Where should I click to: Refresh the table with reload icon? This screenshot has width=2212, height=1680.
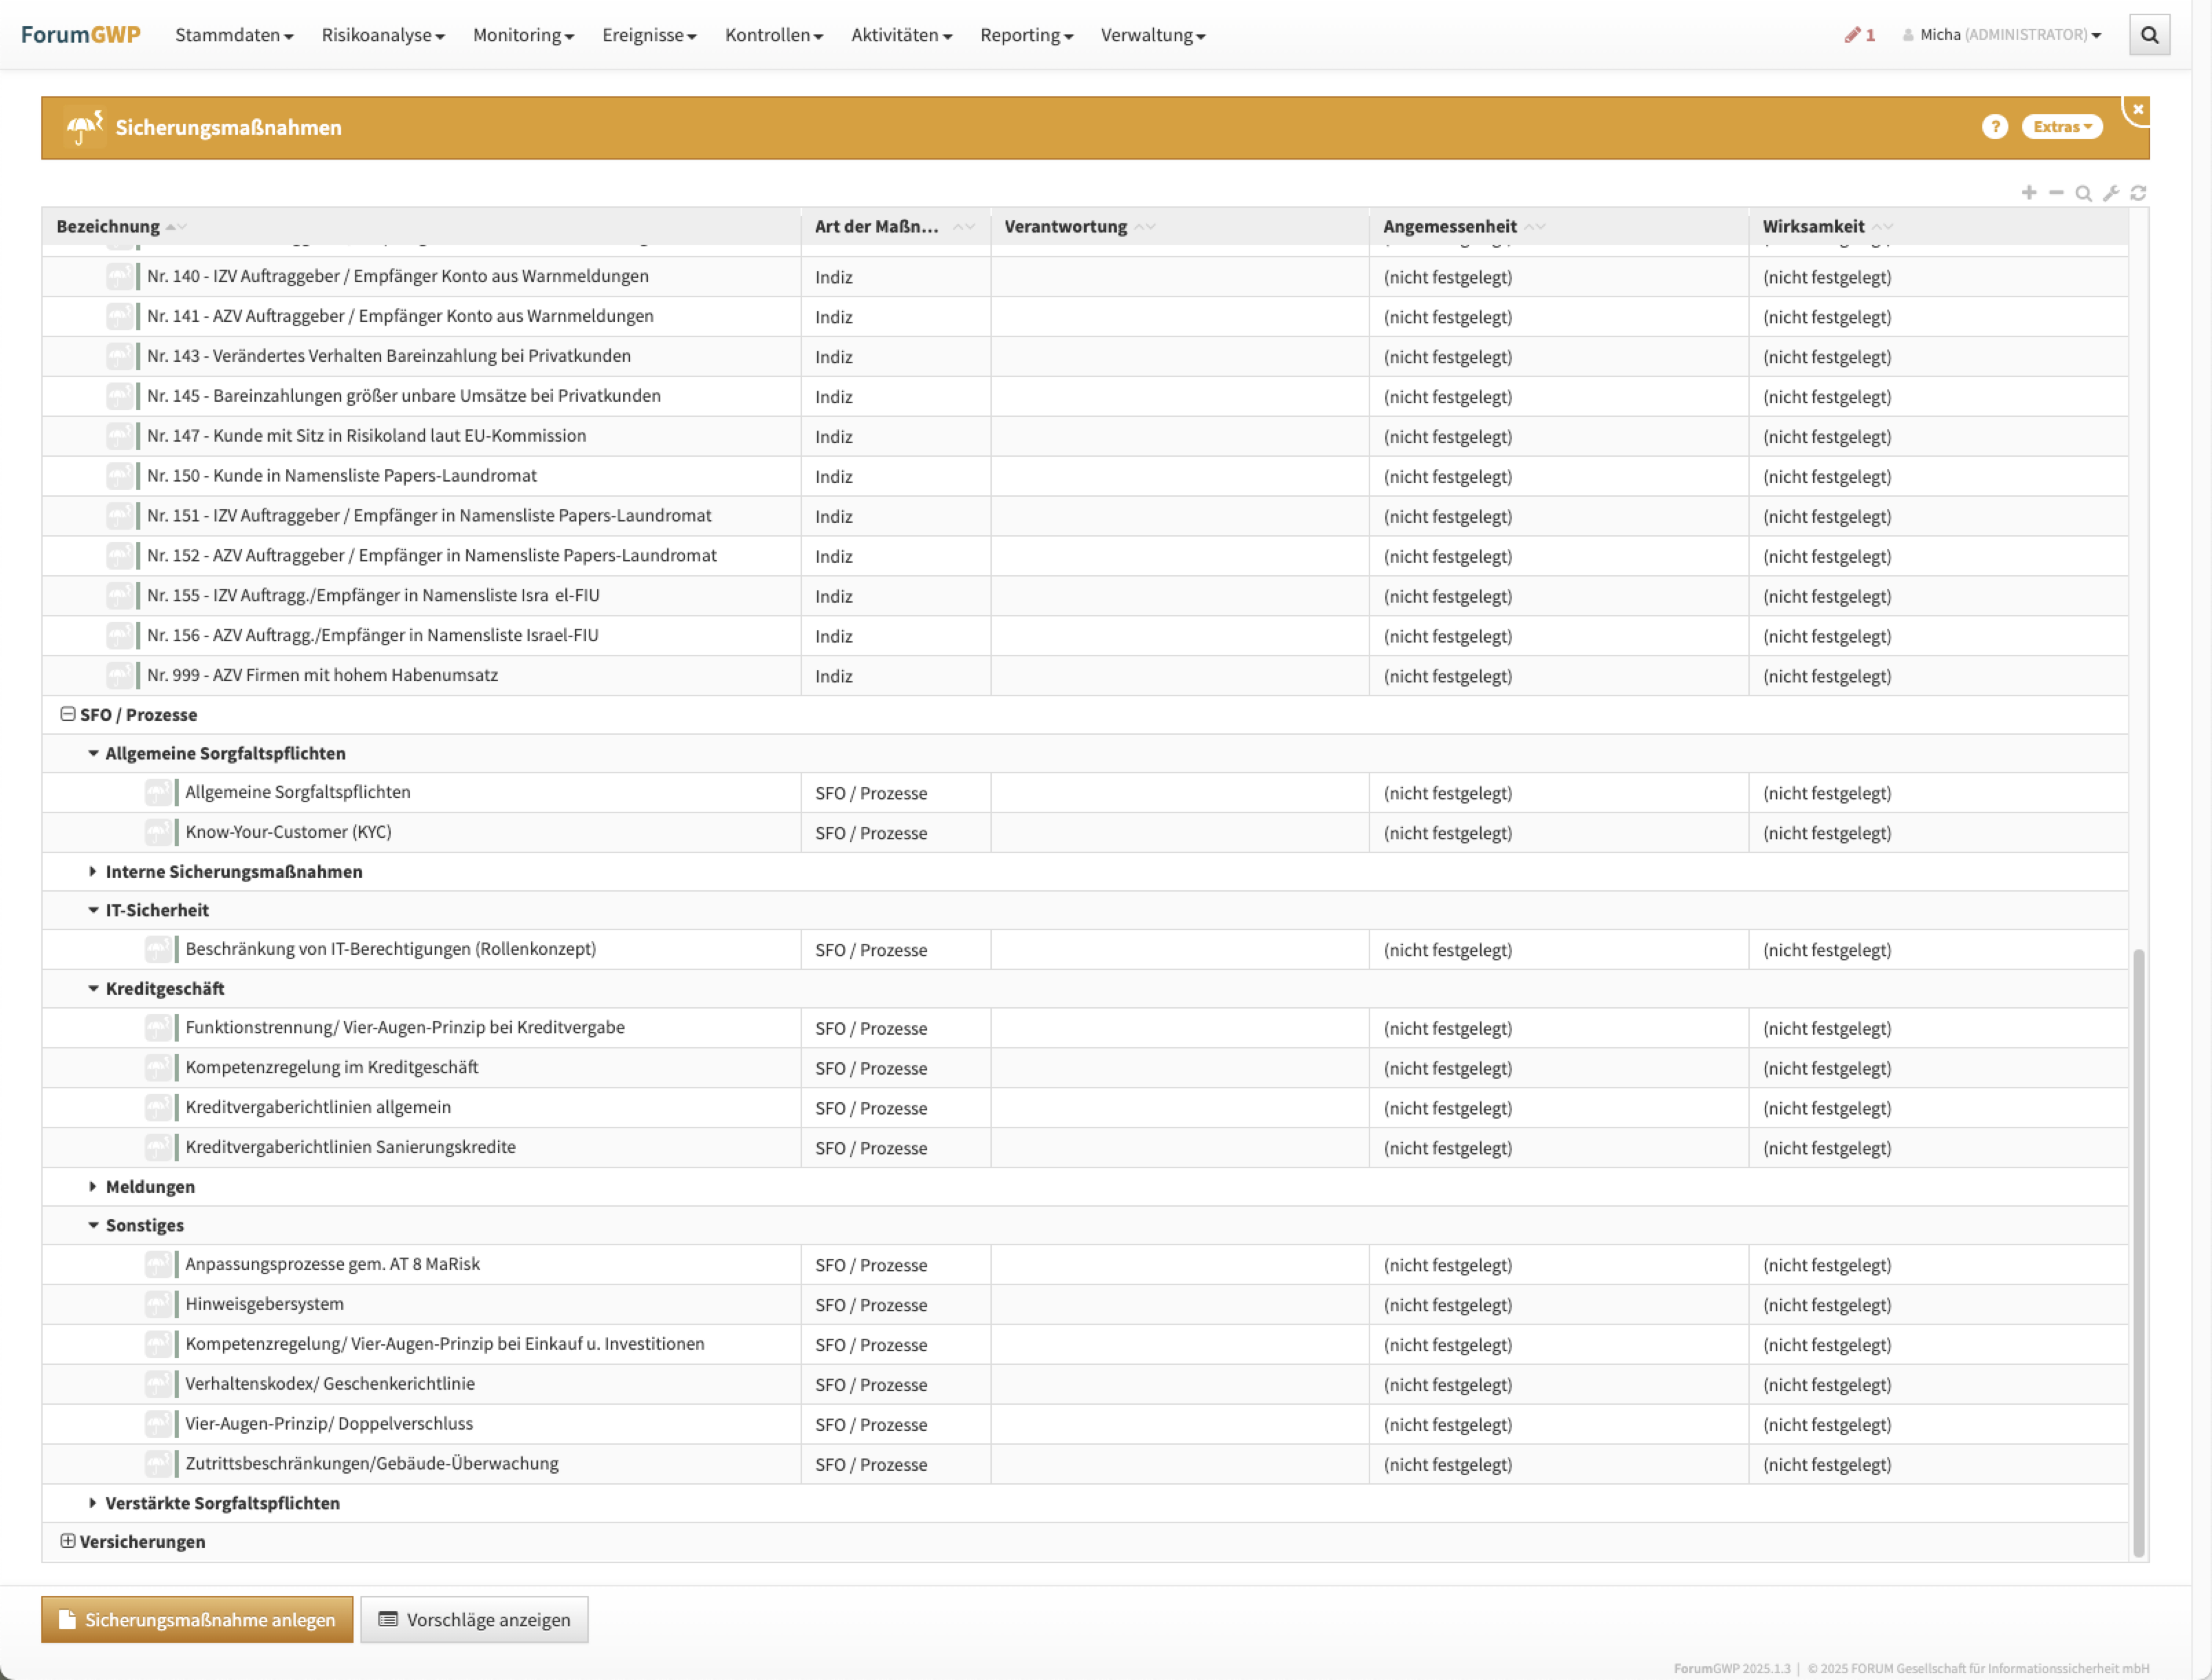(x=2138, y=193)
